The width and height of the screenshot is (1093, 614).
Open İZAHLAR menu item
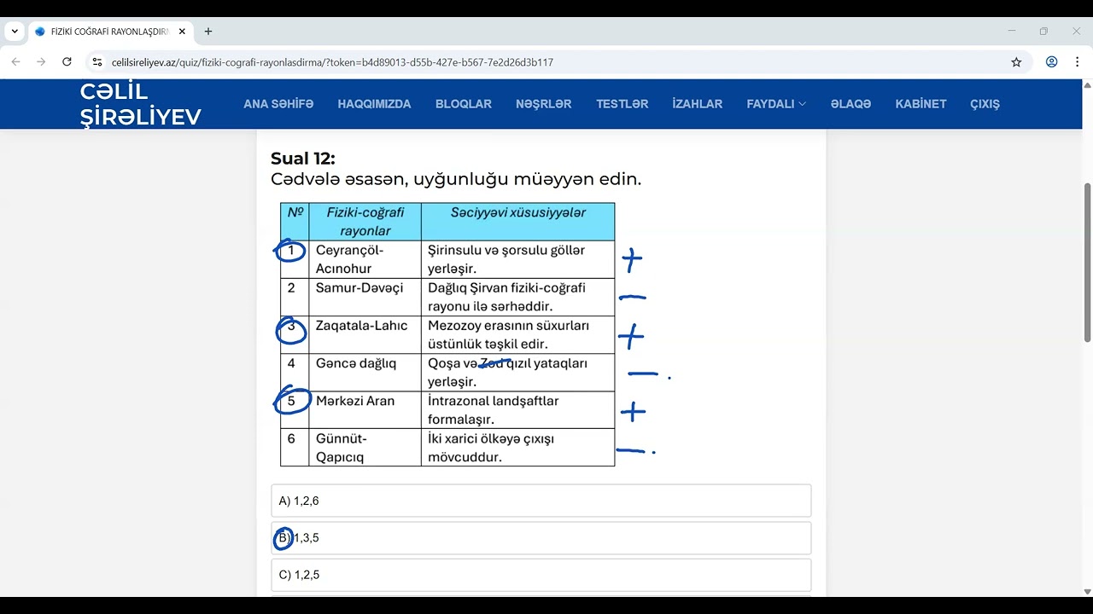tap(698, 104)
